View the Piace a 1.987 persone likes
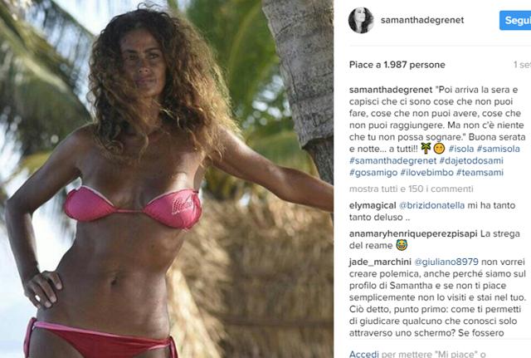 point(397,65)
